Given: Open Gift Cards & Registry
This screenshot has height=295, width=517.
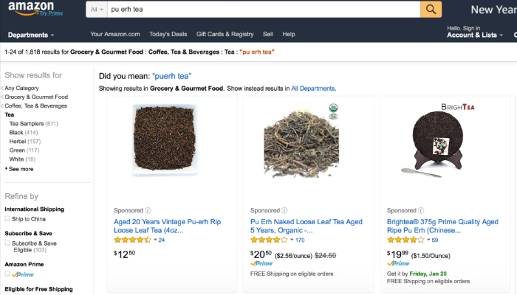Looking at the screenshot, I should point(225,35).
